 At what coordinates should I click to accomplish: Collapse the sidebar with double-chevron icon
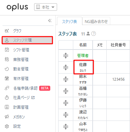50,21
